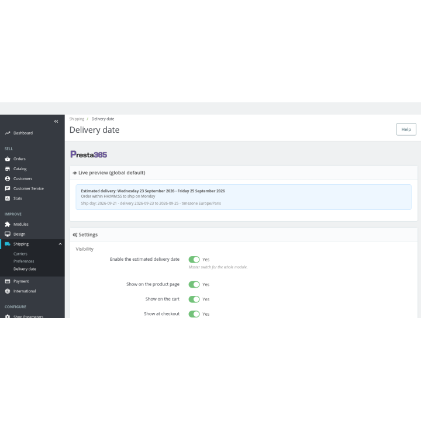Go to Carriers submenu item
421x421 pixels.
click(x=20, y=254)
